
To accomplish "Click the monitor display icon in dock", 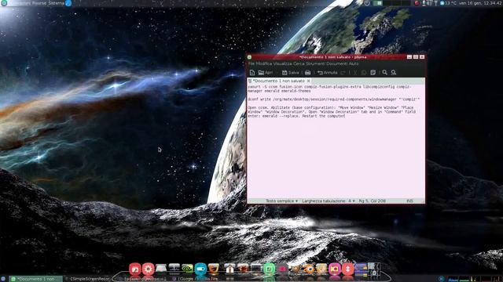I will point(256,269).
